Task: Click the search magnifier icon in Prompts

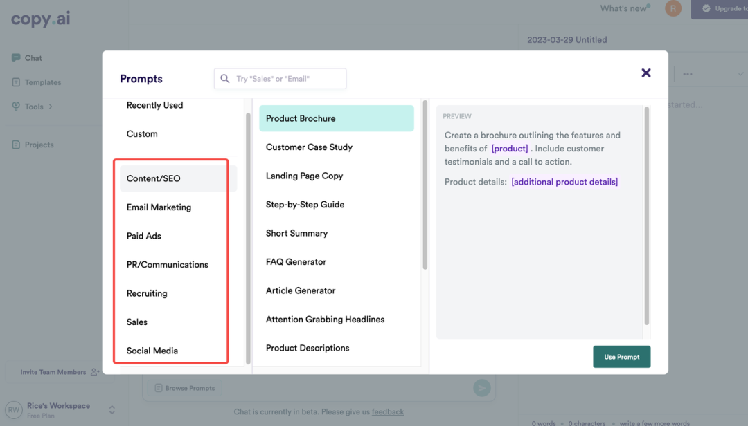Action: point(224,79)
